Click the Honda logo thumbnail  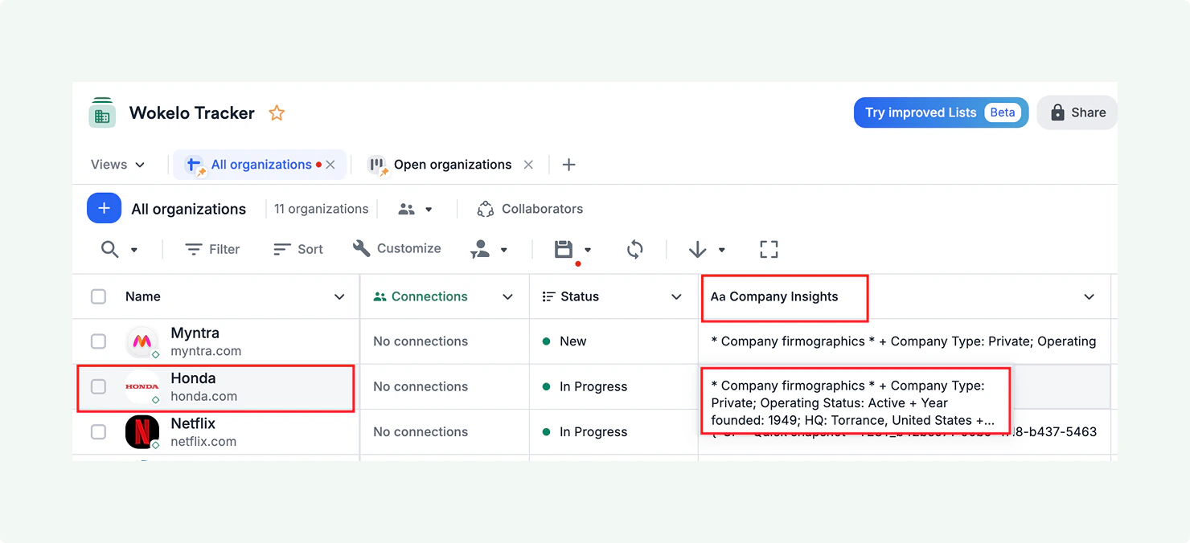(x=142, y=387)
